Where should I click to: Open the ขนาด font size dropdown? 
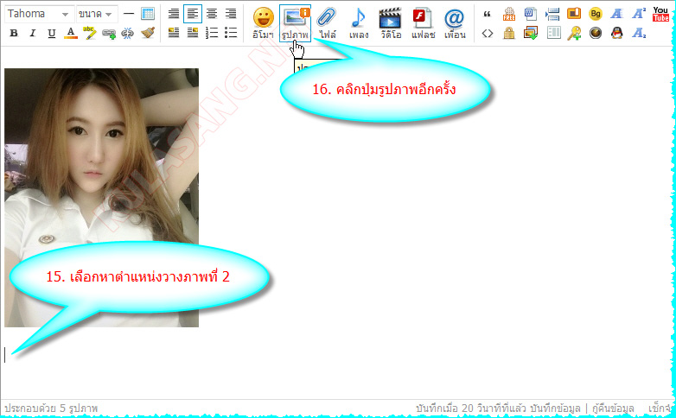96,14
